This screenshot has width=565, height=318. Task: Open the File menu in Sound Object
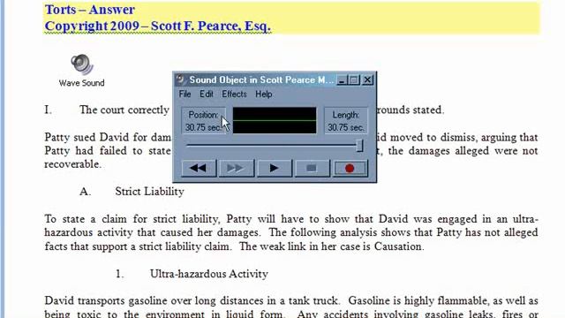[185, 95]
